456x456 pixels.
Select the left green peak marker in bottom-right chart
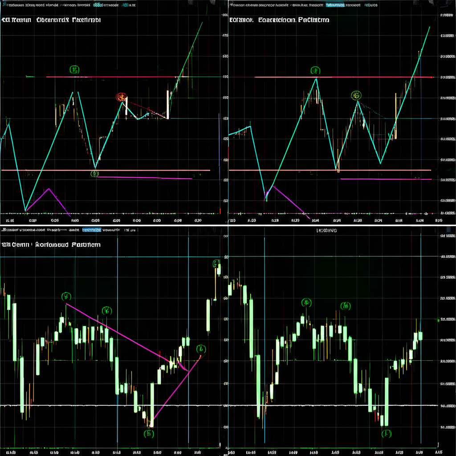coord(306,303)
